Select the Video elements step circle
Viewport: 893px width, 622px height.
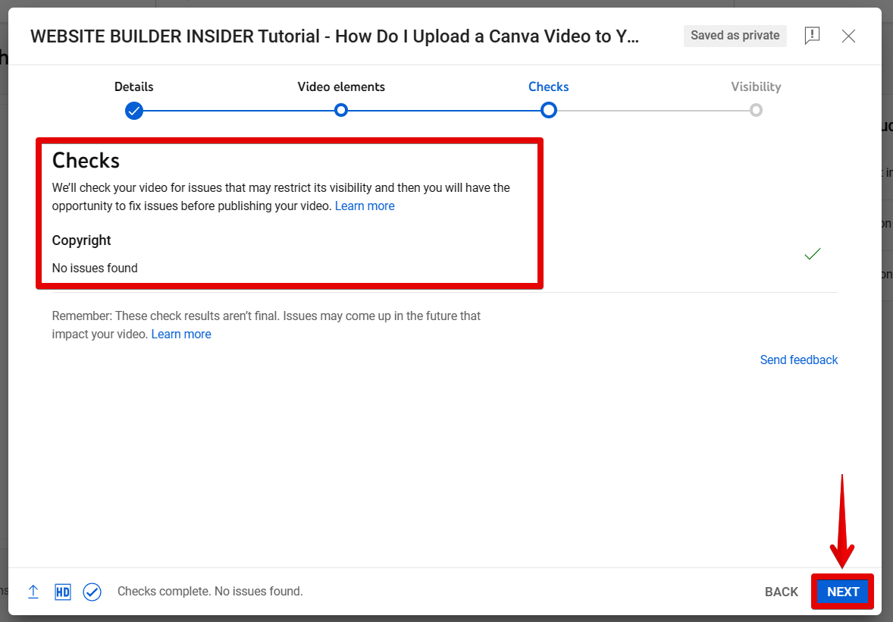click(341, 111)
